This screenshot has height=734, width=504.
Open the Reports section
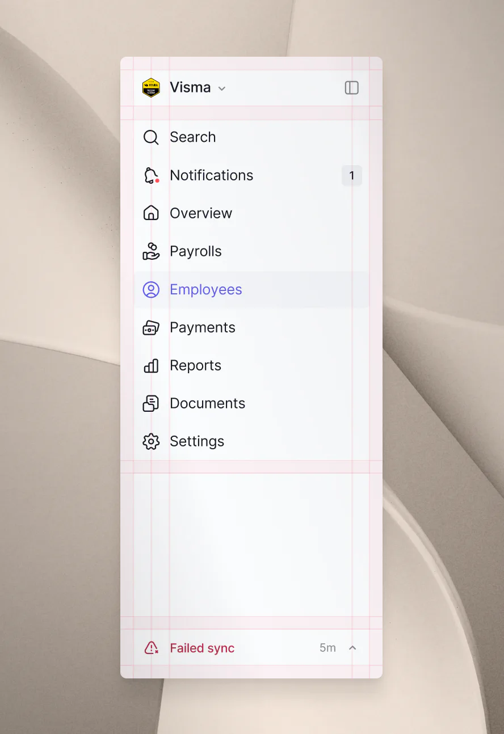(x=251, y=365)
